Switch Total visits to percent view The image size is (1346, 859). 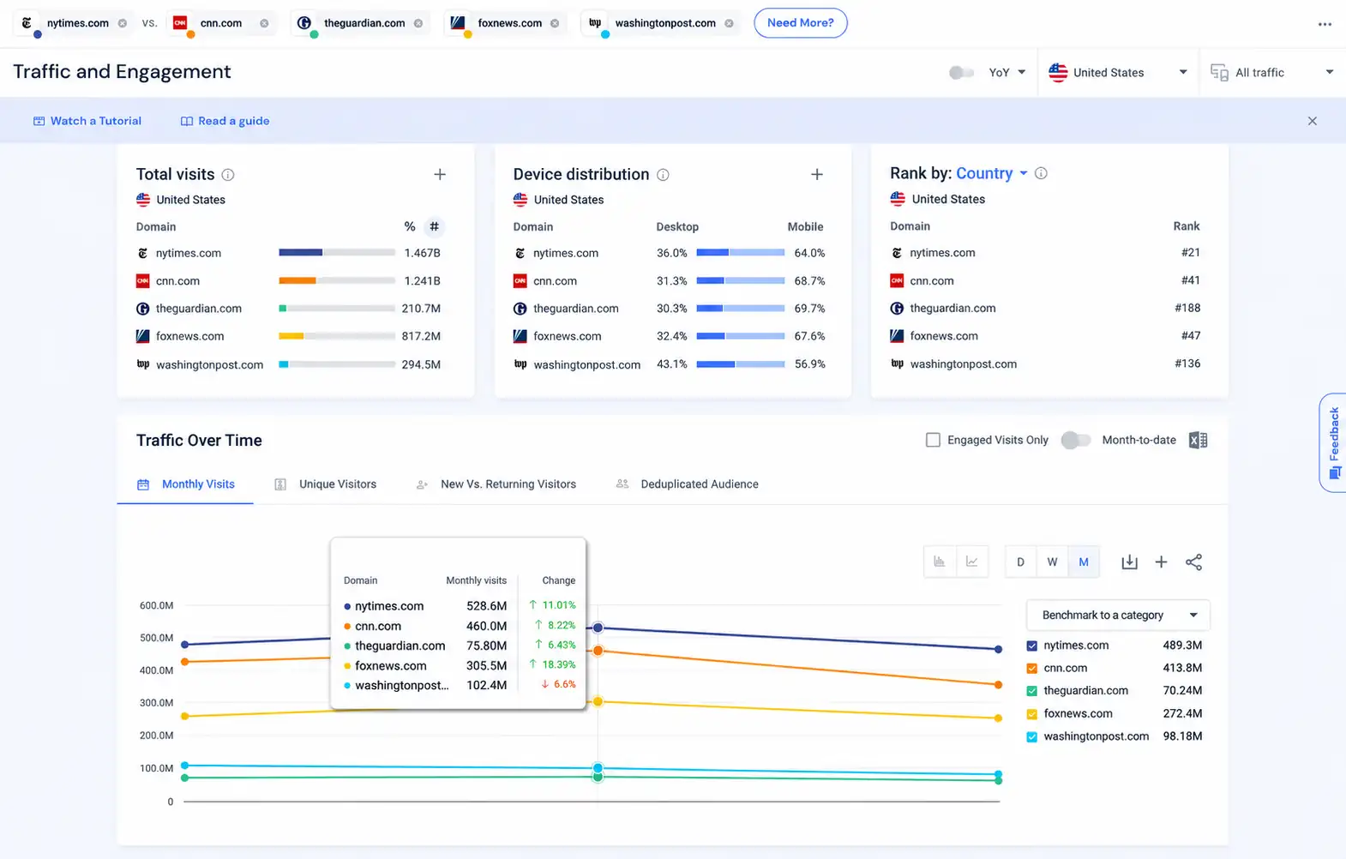click(x=410, y=226)
